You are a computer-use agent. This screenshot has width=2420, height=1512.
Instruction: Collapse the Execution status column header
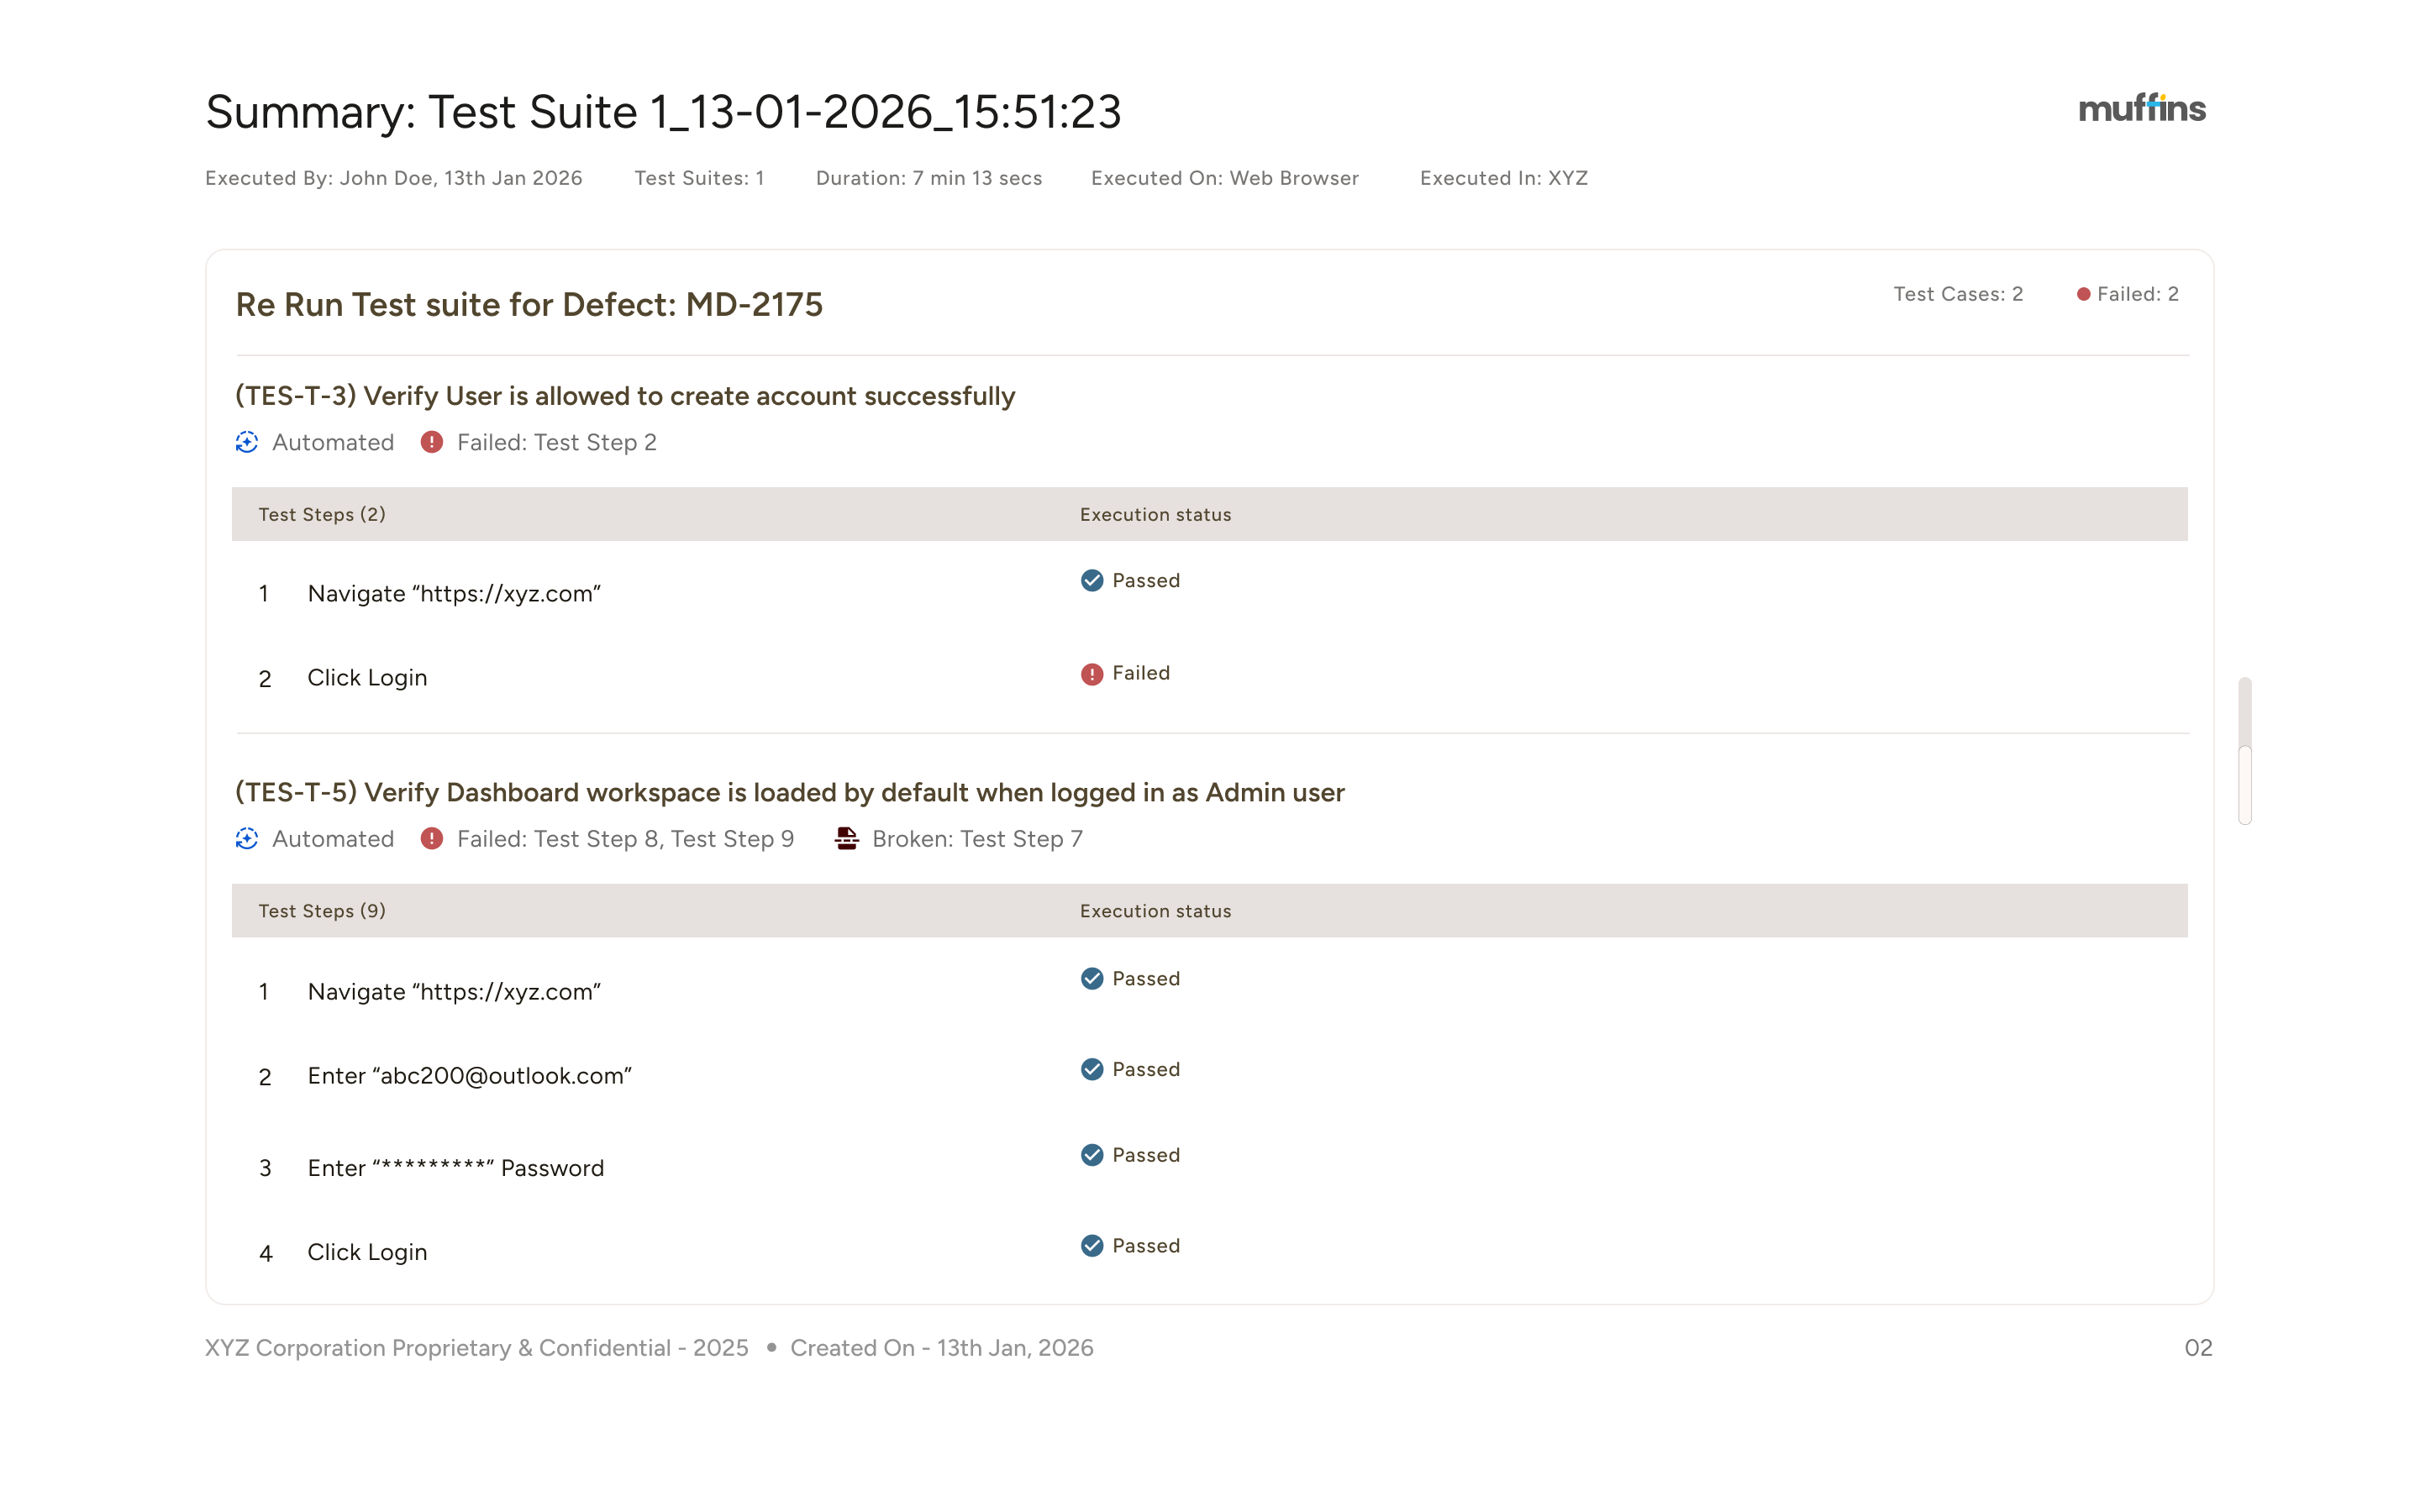[1155, 514]
